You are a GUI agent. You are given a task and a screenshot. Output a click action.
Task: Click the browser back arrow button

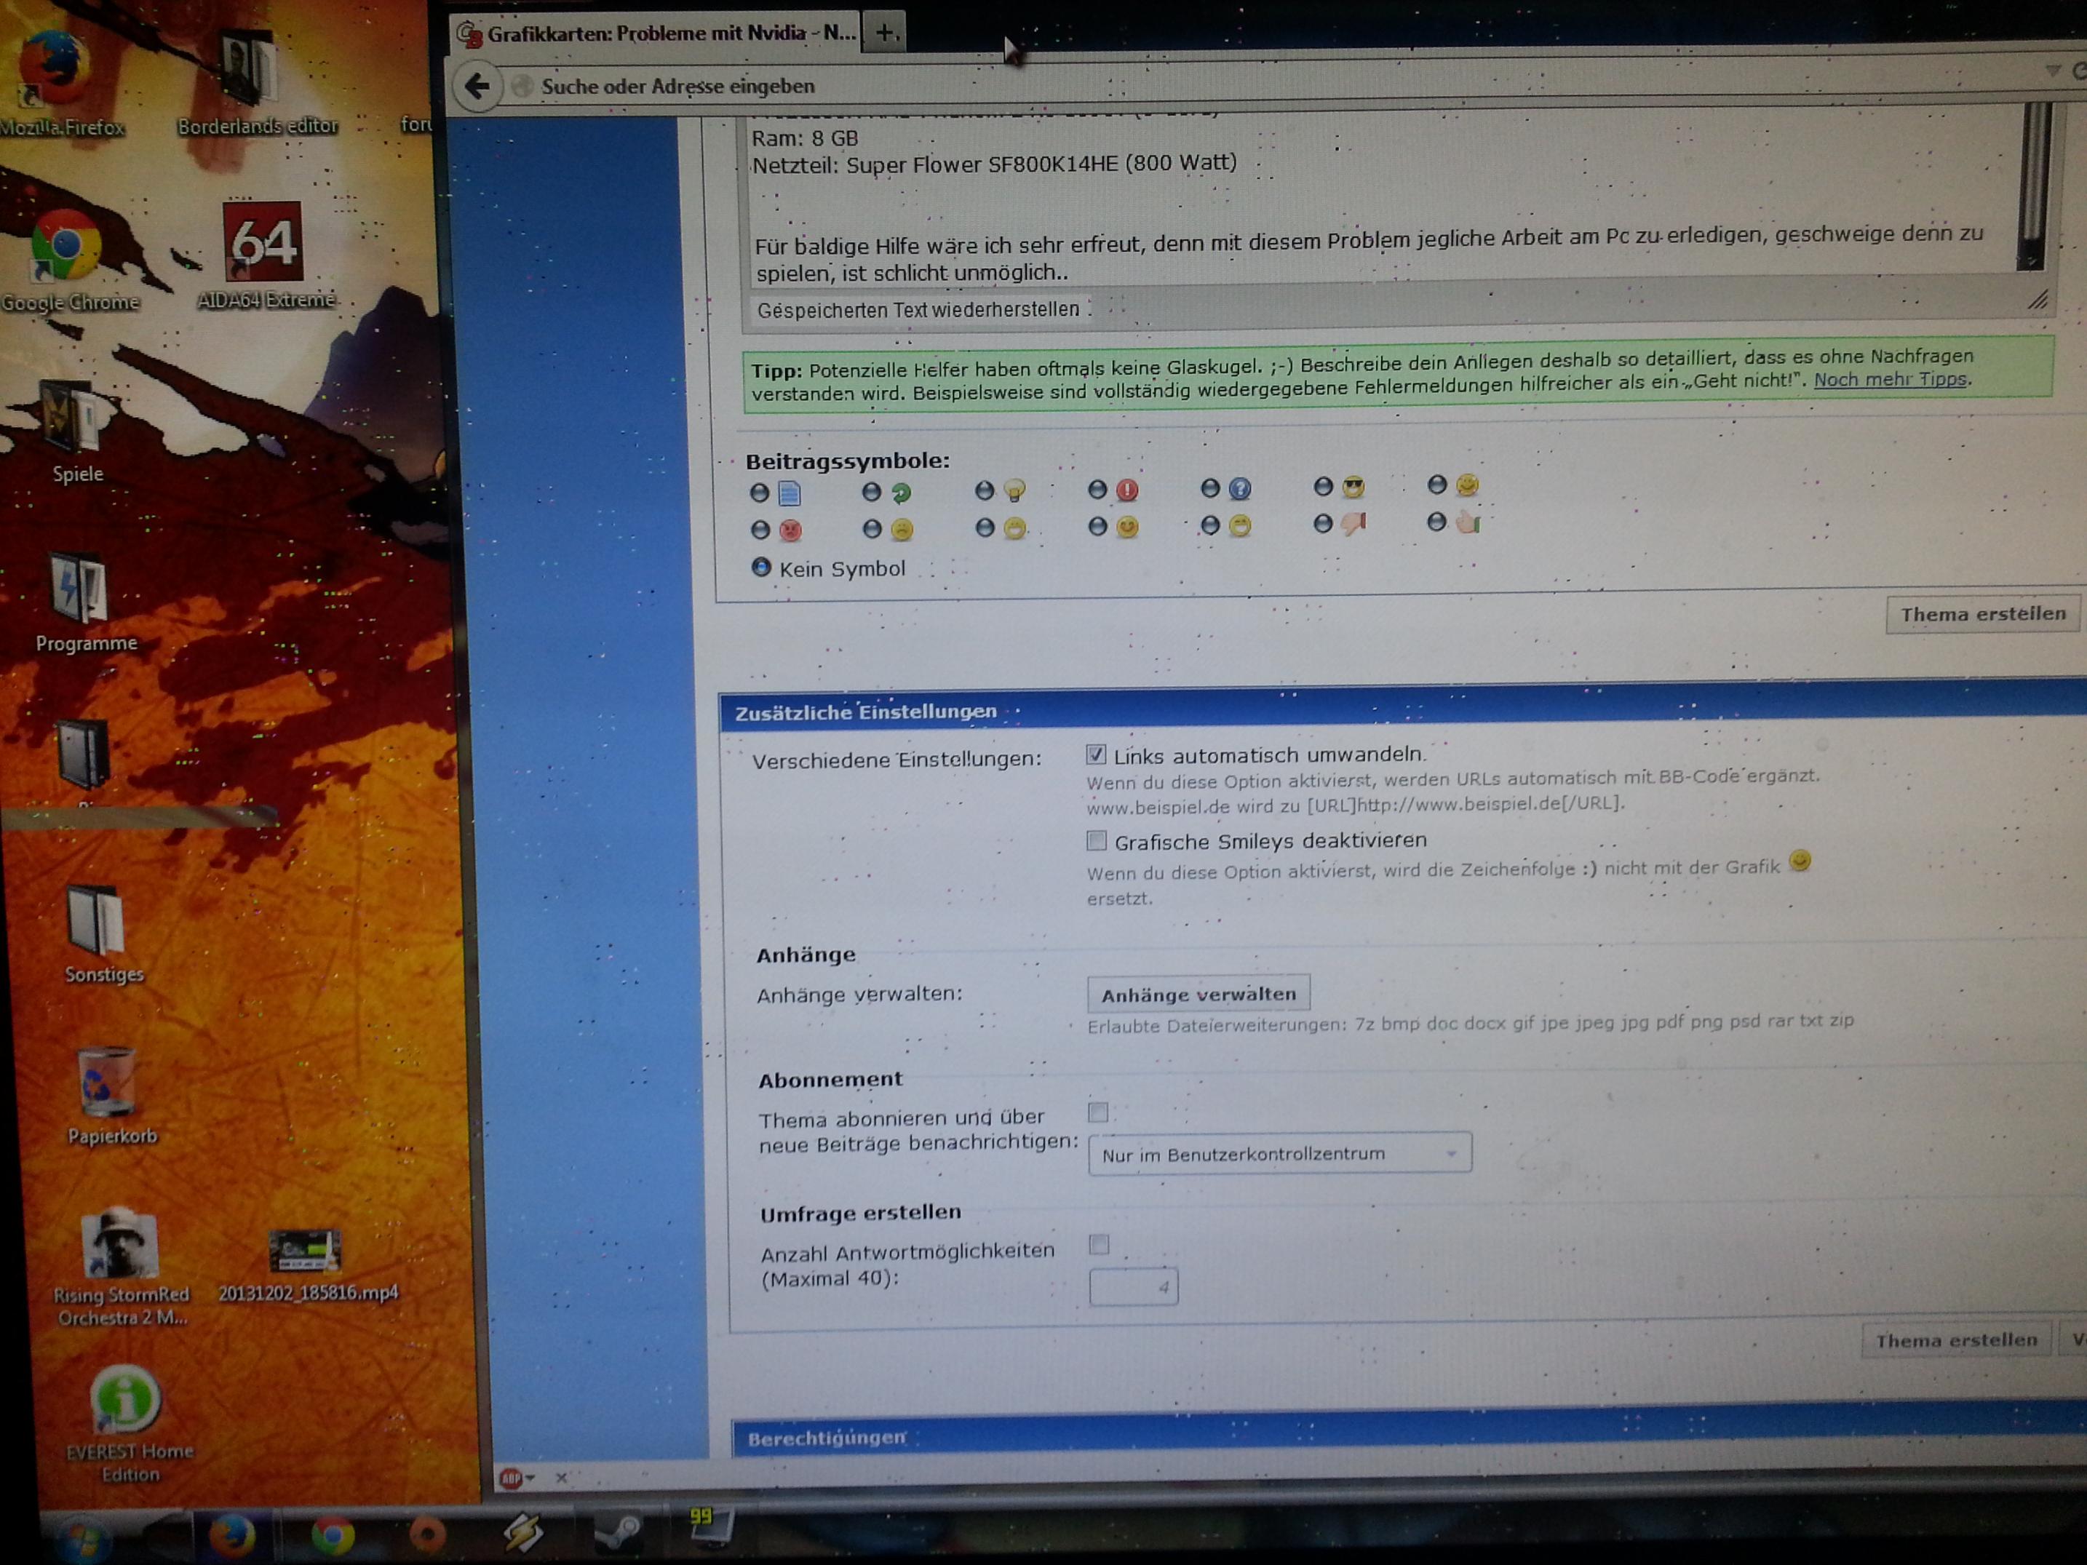point(477,87)
